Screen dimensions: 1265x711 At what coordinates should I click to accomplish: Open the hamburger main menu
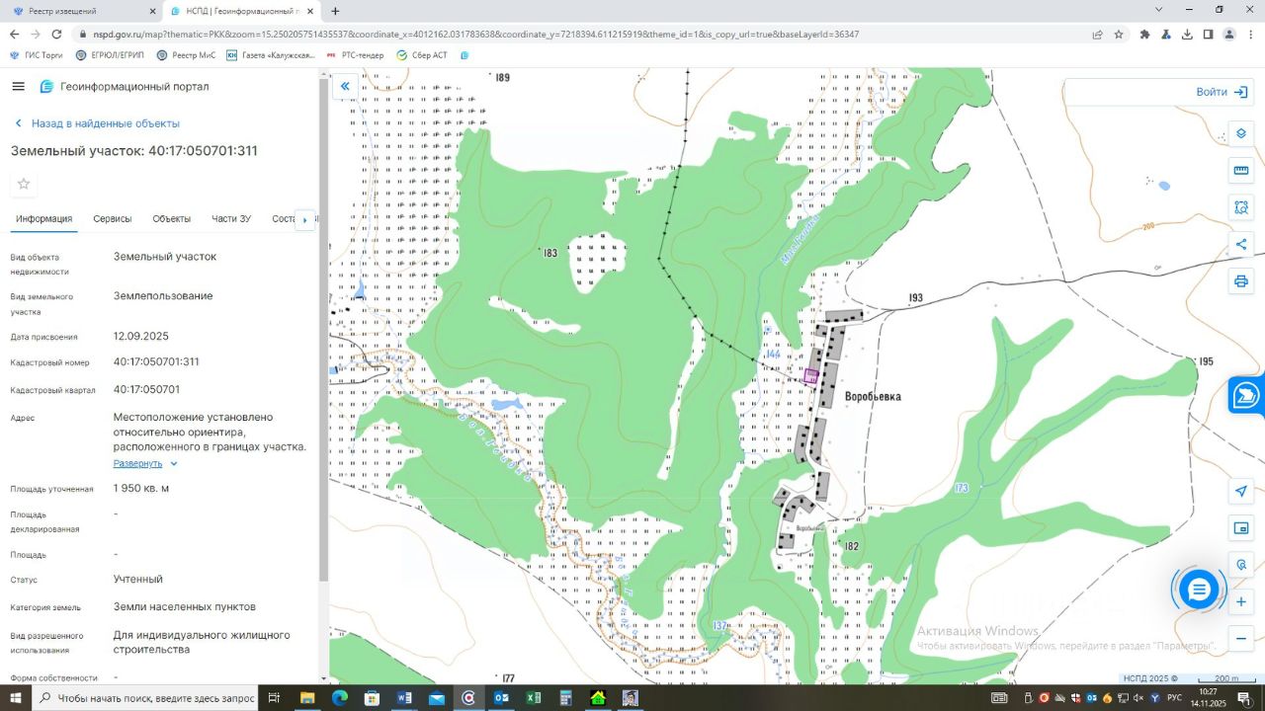(x=18, y=87)
